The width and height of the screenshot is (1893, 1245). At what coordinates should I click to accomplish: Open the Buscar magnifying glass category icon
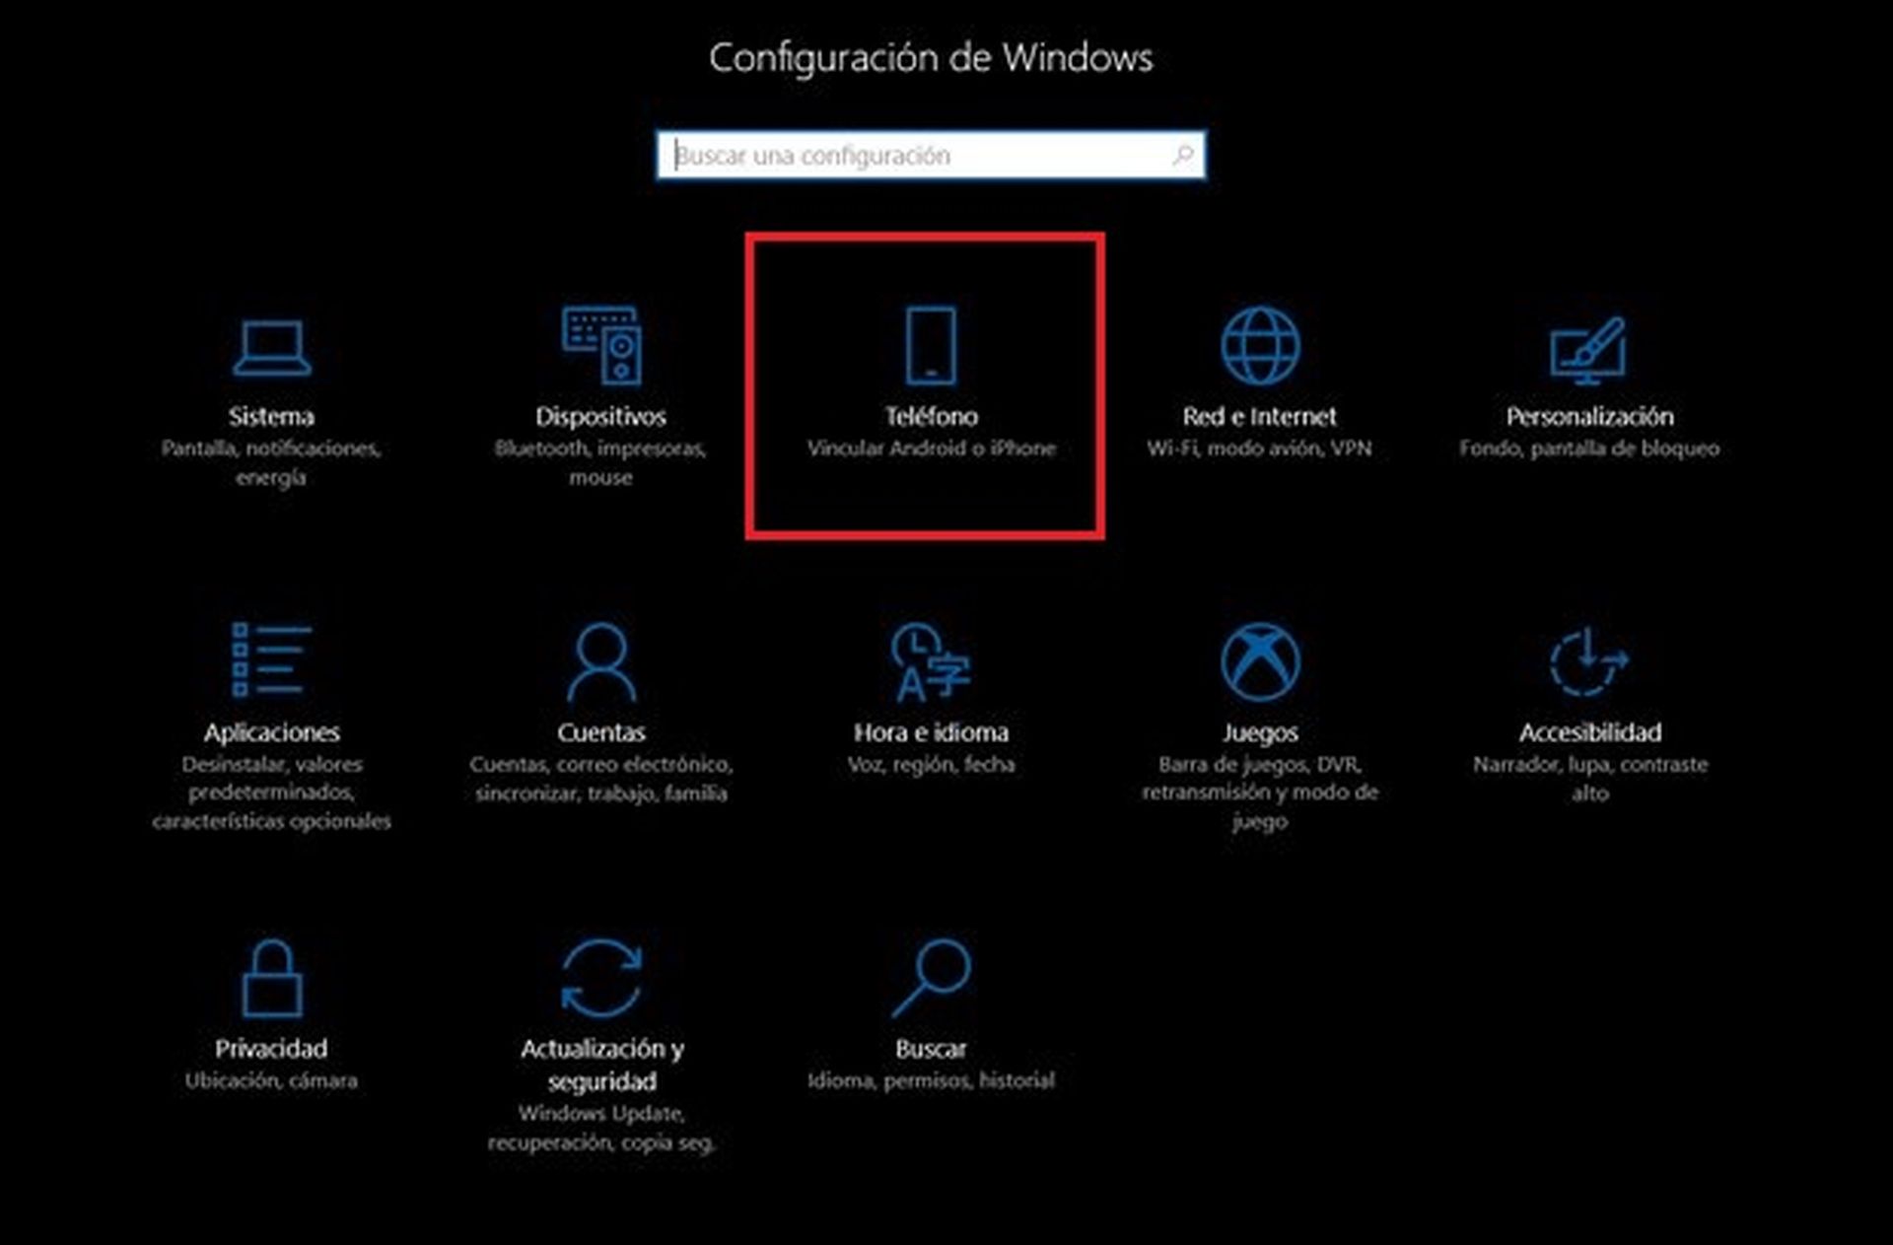pyautogui.click(x=931, y=978)
